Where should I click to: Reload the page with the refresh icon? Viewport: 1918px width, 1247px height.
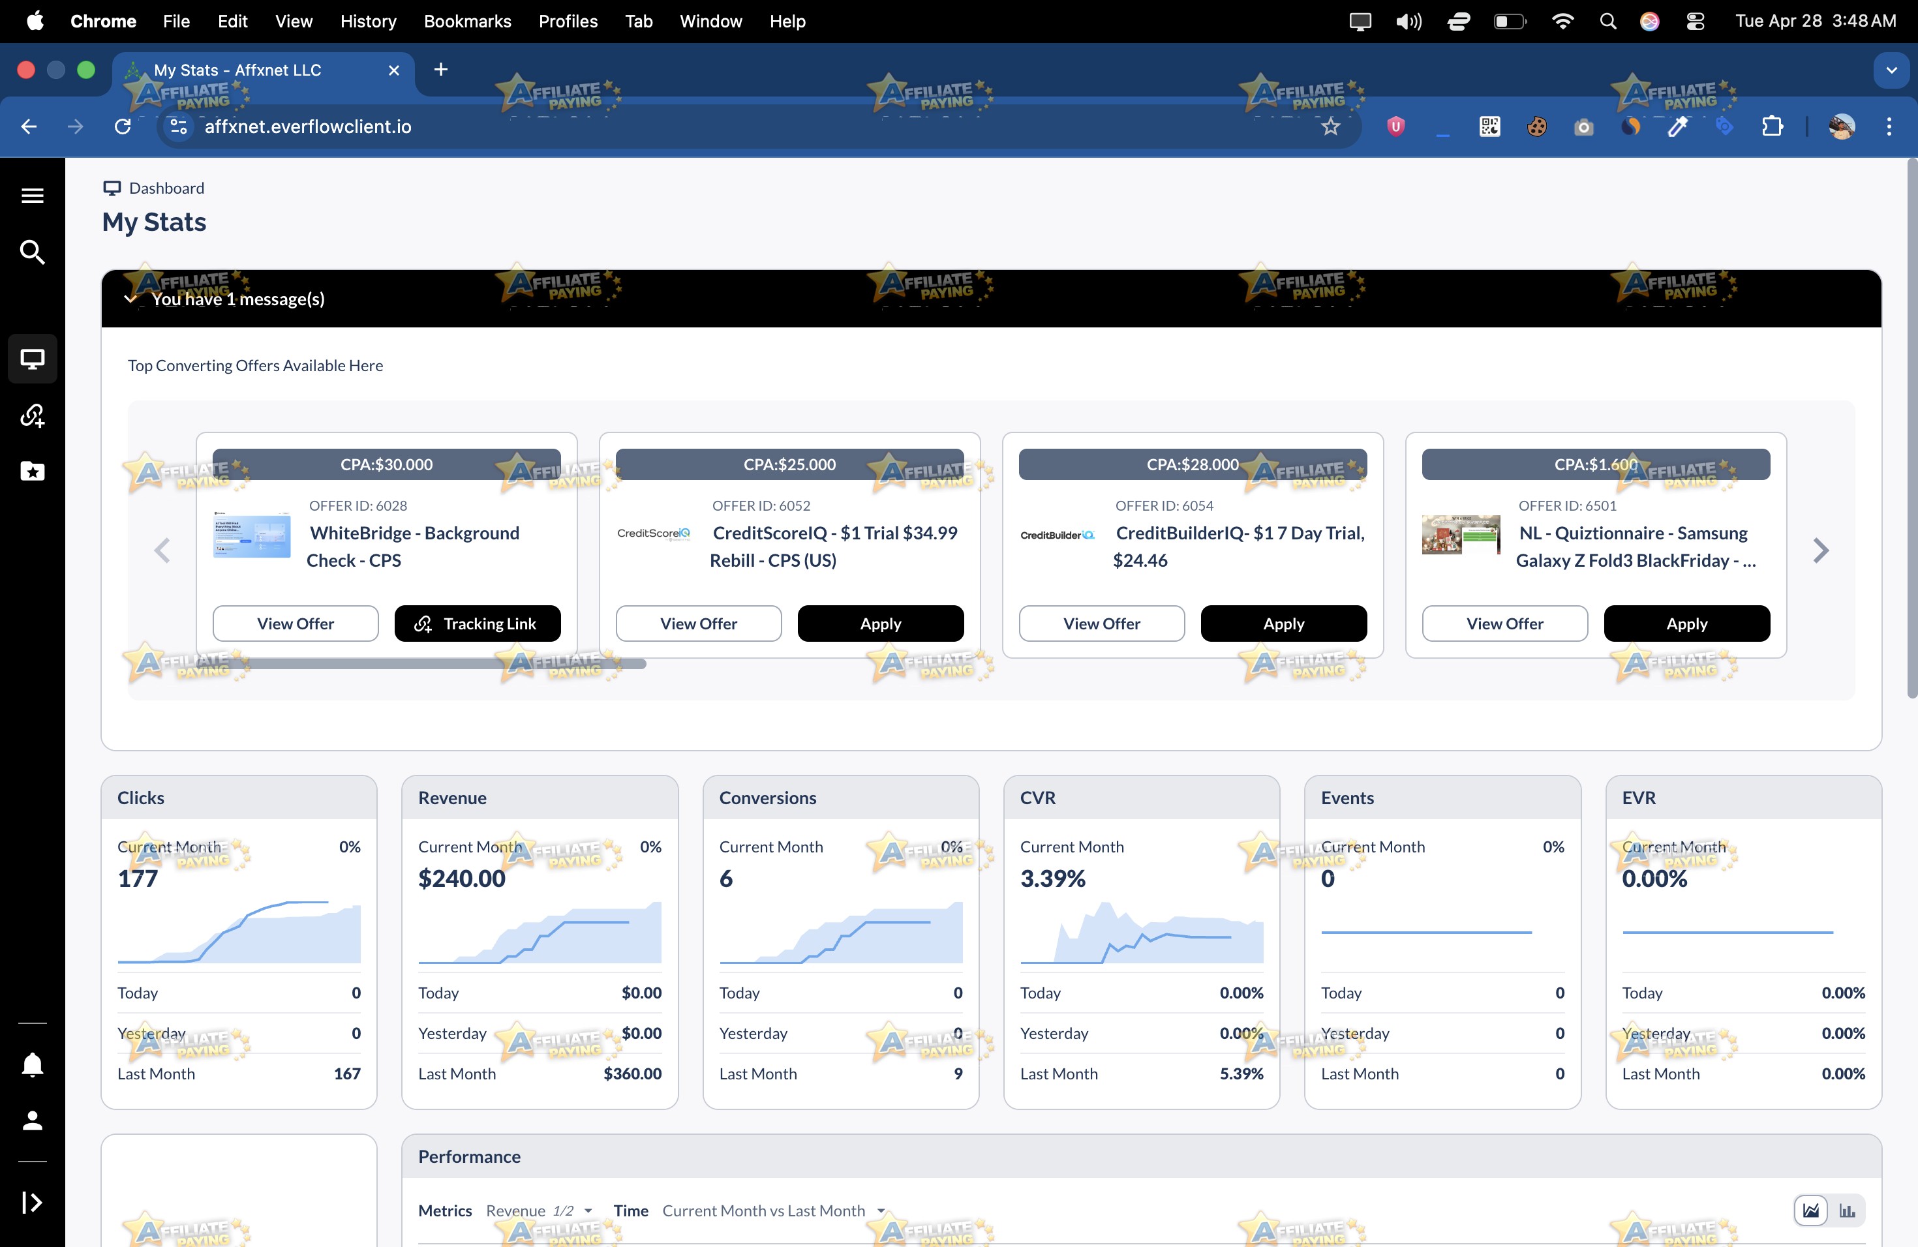point(123,127)
